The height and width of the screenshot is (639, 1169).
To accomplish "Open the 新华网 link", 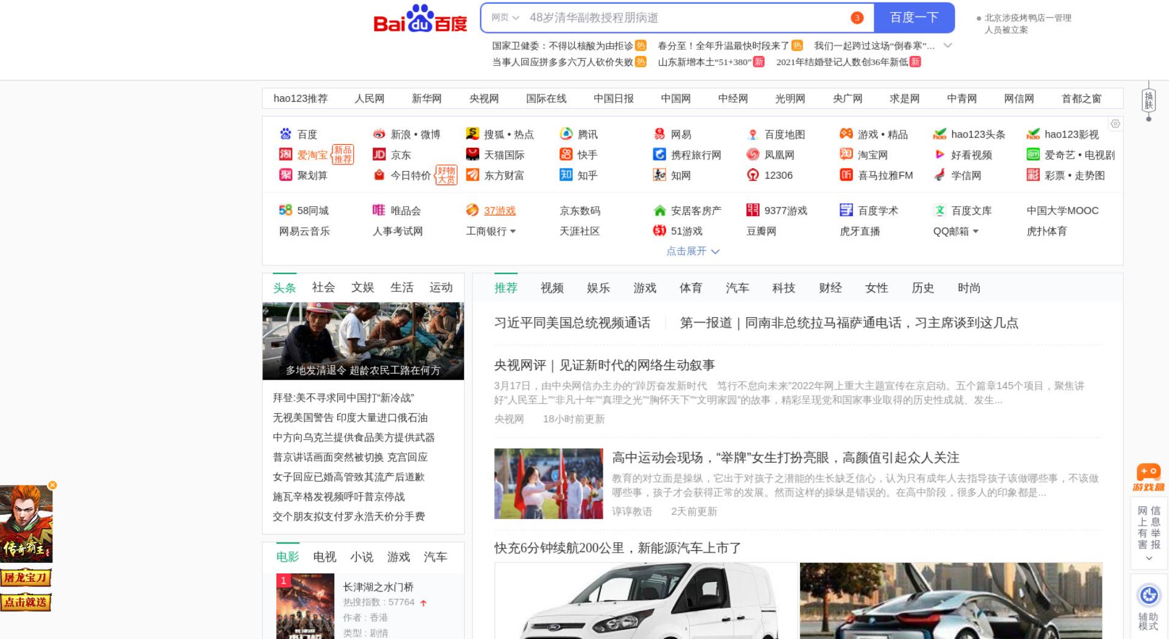I will [426, 99].
